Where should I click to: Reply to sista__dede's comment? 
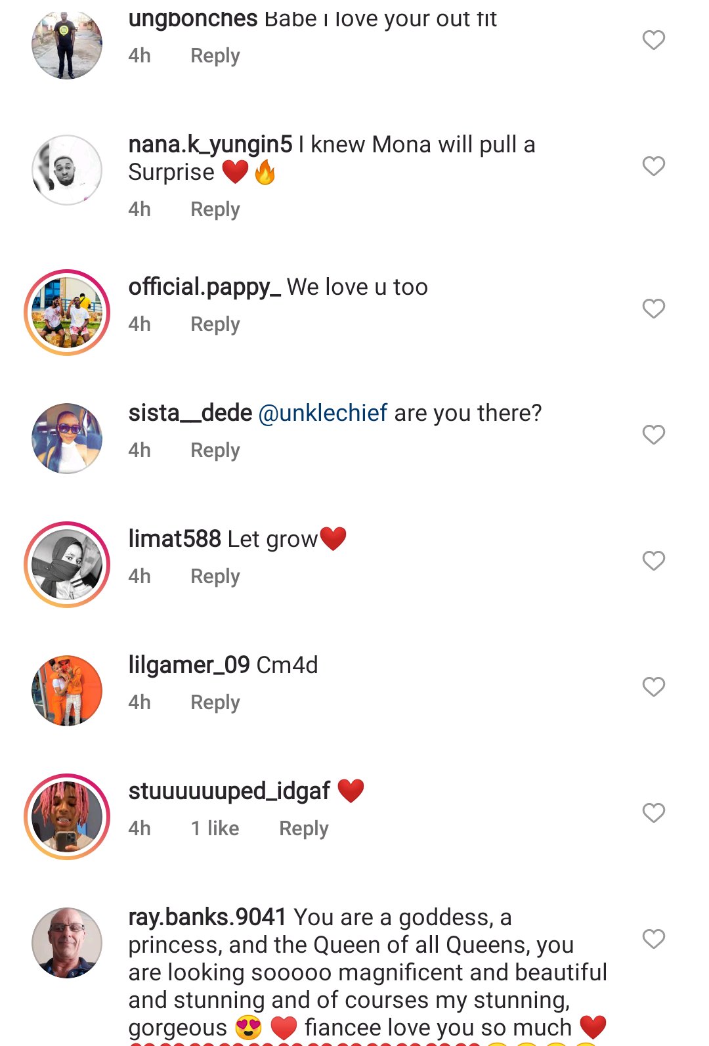point(215,450)
